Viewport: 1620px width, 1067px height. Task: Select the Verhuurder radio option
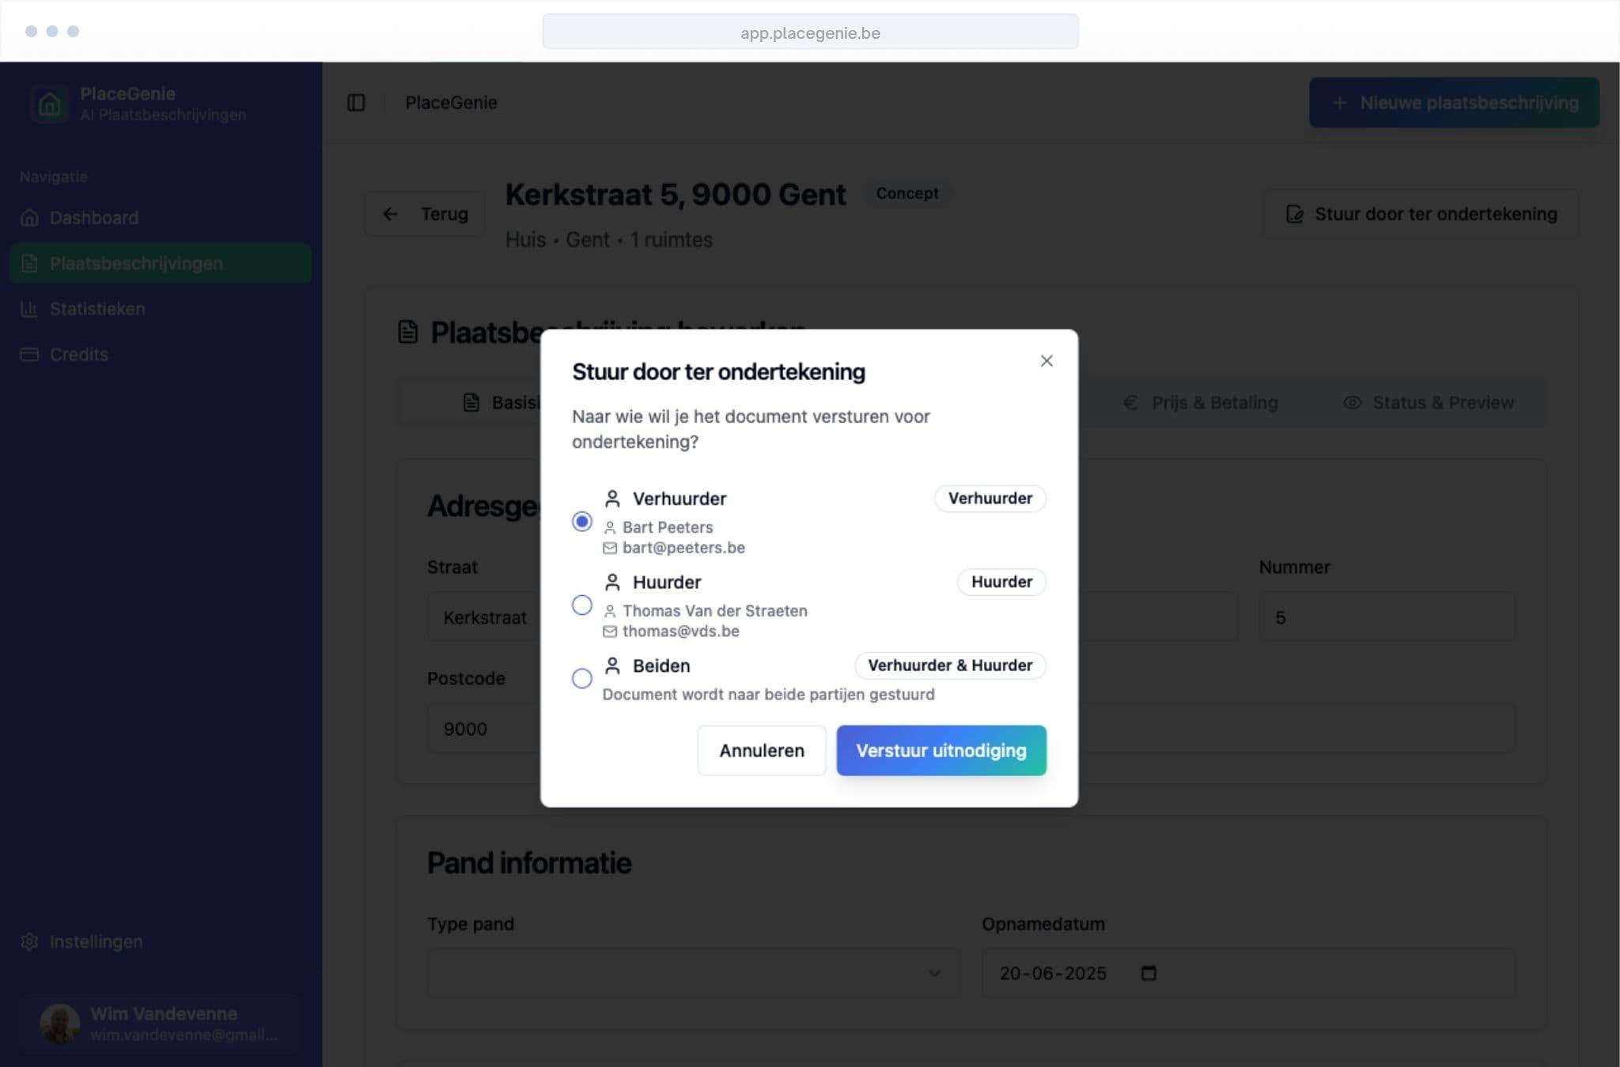pos(582,522)
